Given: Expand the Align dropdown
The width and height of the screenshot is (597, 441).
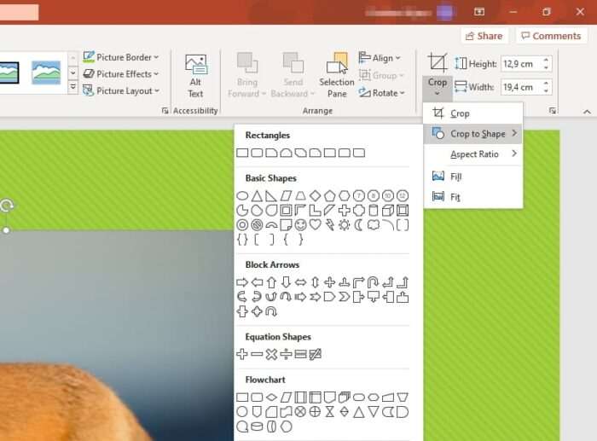Looking at the screenshot, I should point(380,58).
